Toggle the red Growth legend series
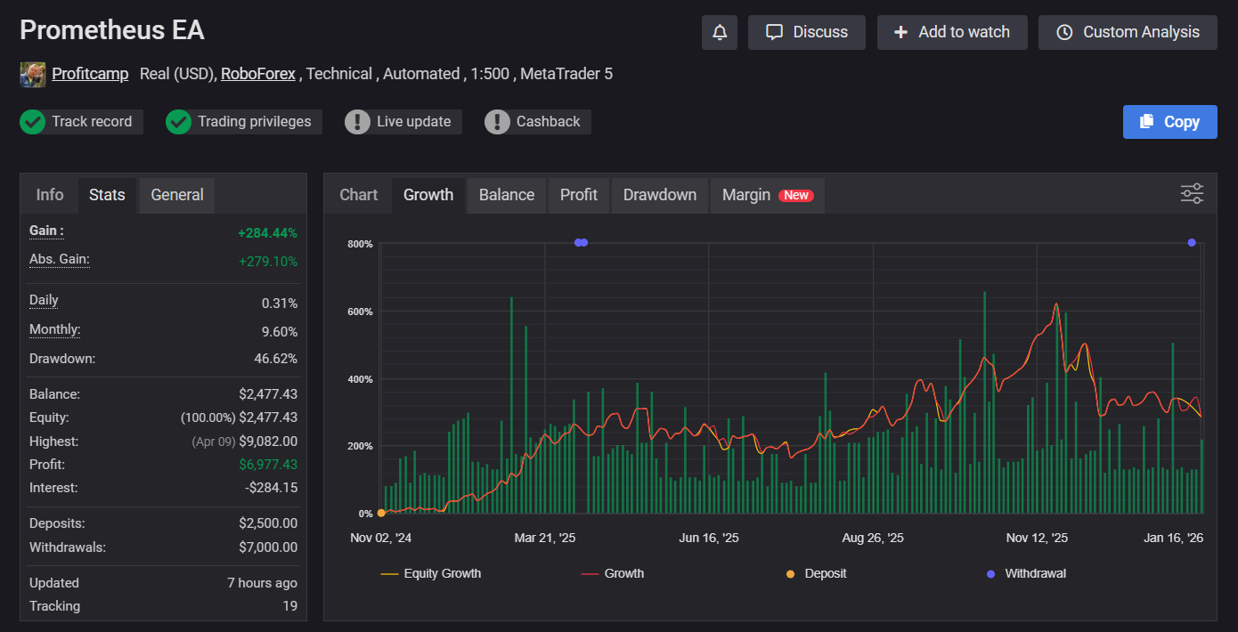Viewport: 1238px width, 632px height. point(623,573)
